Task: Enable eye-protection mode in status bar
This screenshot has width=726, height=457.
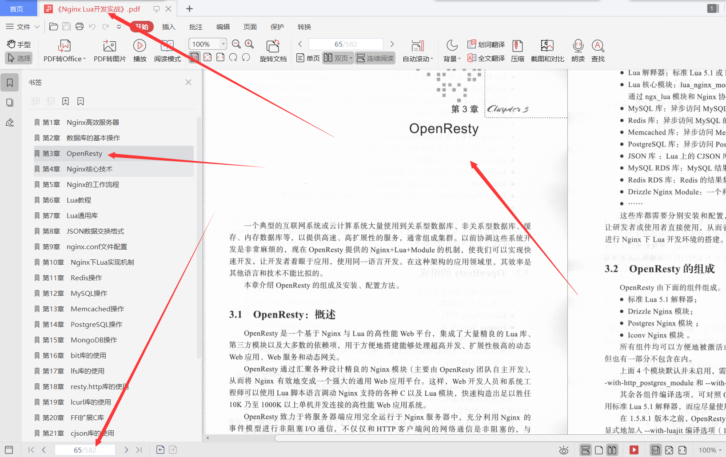Action: point(563,449)
